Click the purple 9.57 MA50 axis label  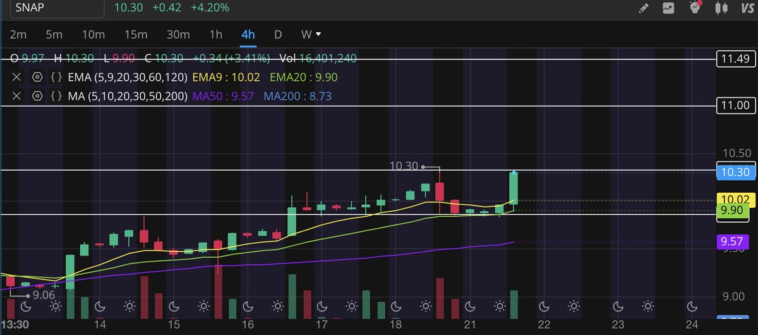click(733, 241)
